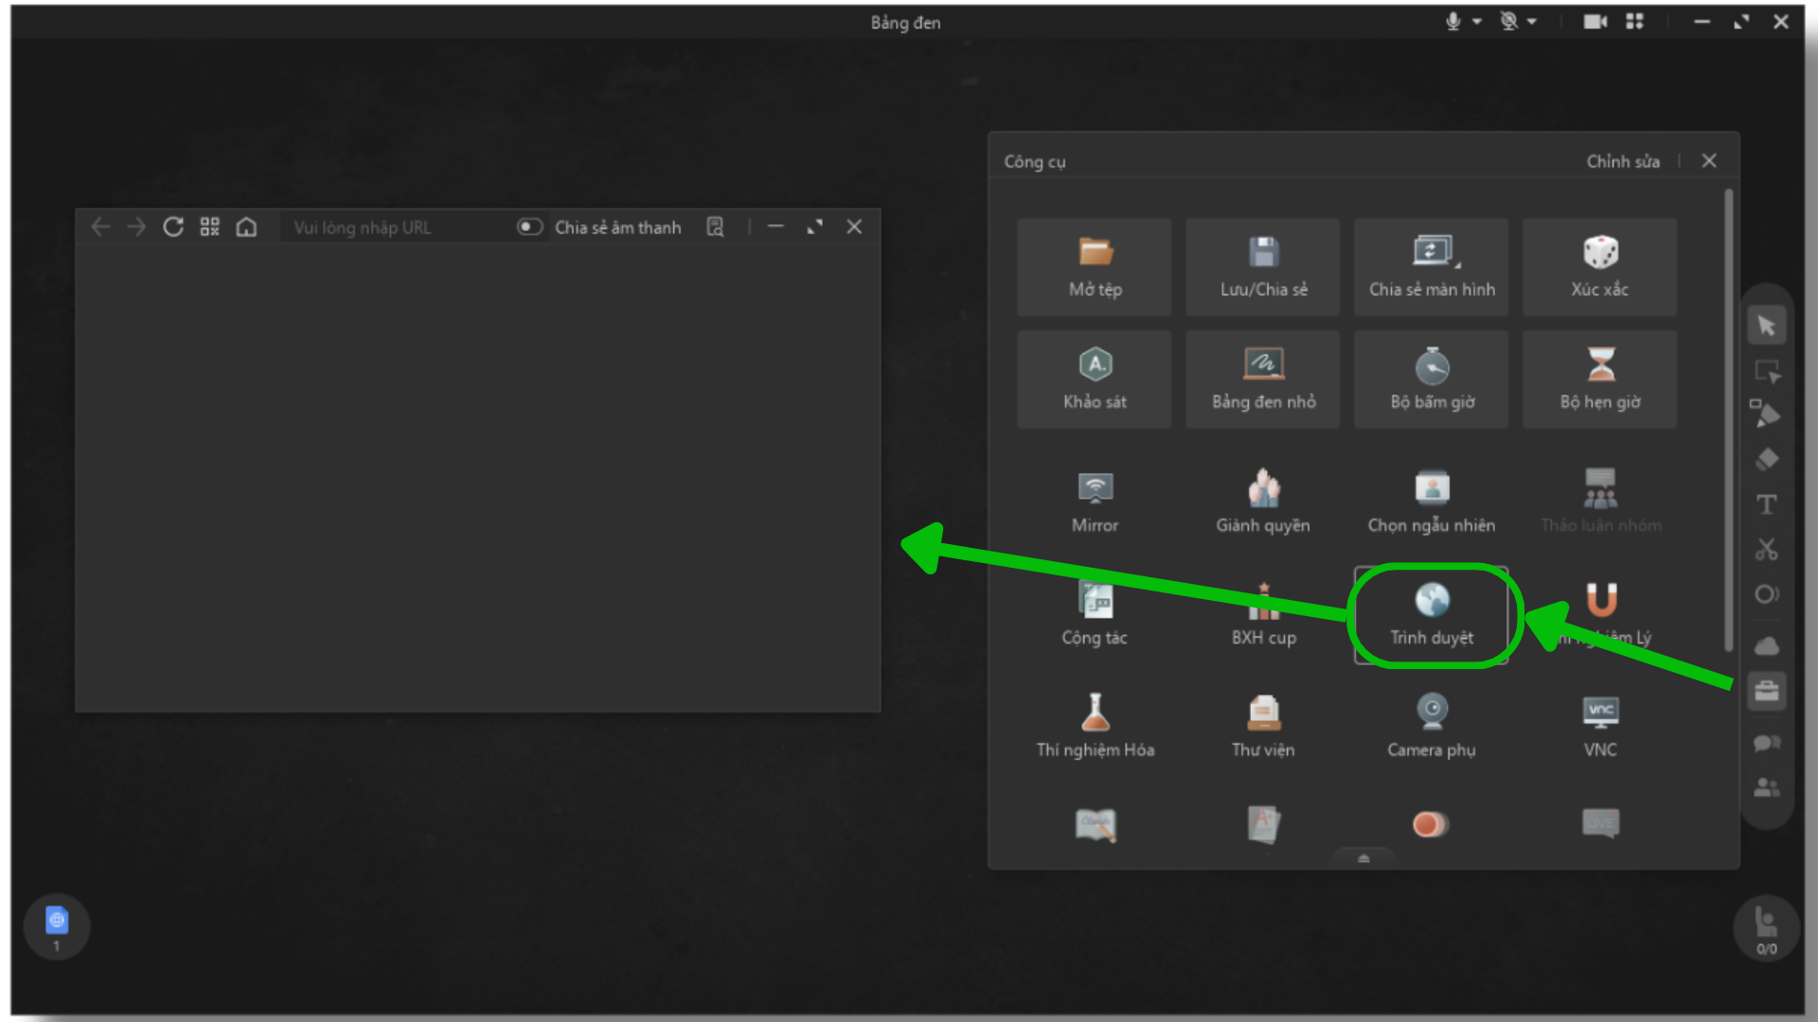
Task: Open the Khảo sát survey tool
Action: (1095, 379)
